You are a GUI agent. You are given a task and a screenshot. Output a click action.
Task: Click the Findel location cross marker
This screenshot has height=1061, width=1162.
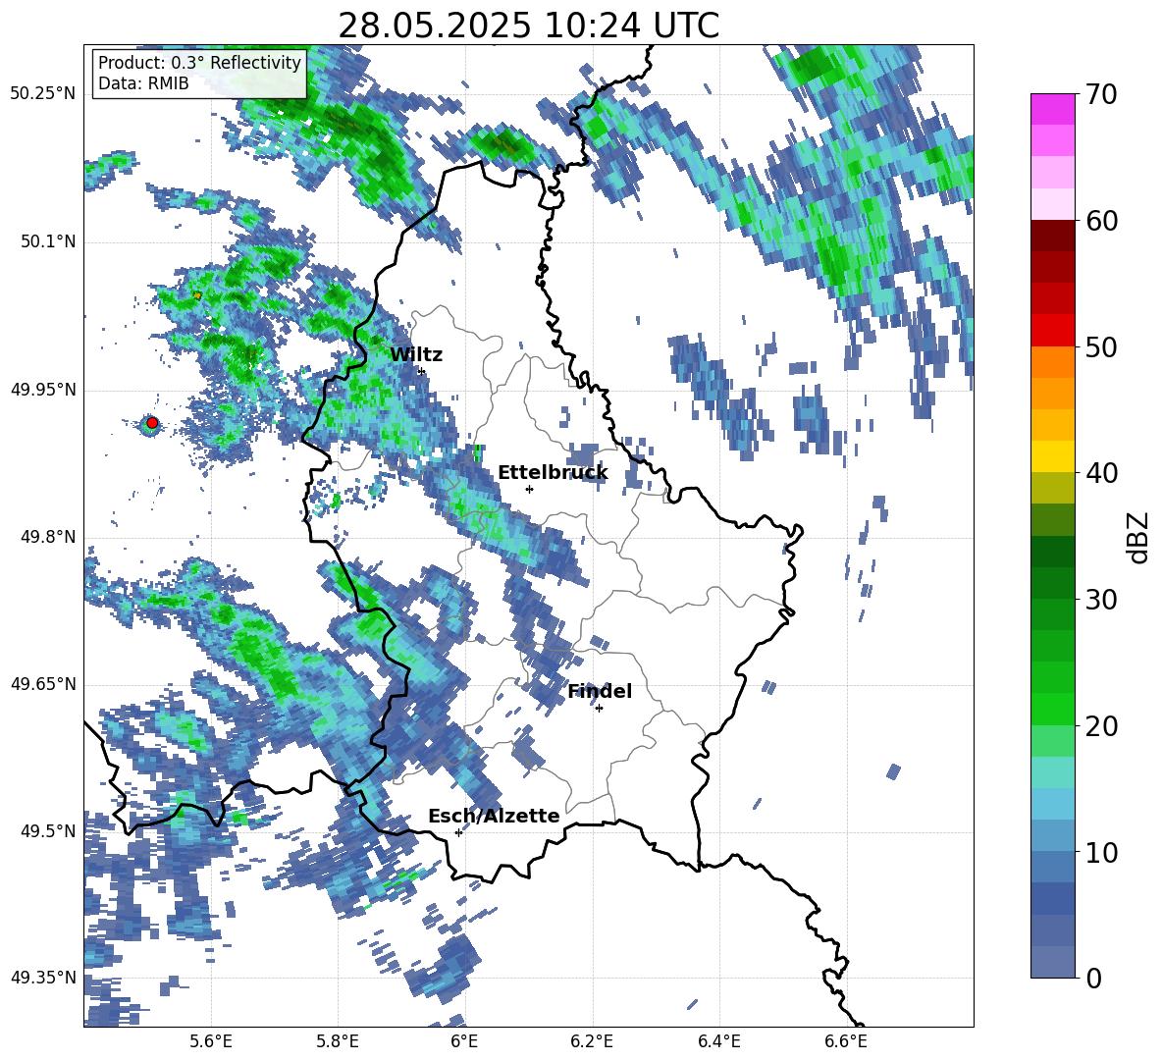click(599, 709)
